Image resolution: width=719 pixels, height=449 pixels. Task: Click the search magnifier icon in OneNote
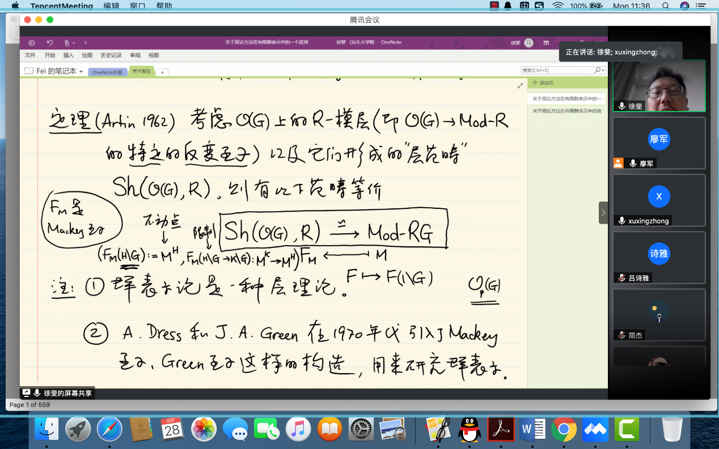598,70
